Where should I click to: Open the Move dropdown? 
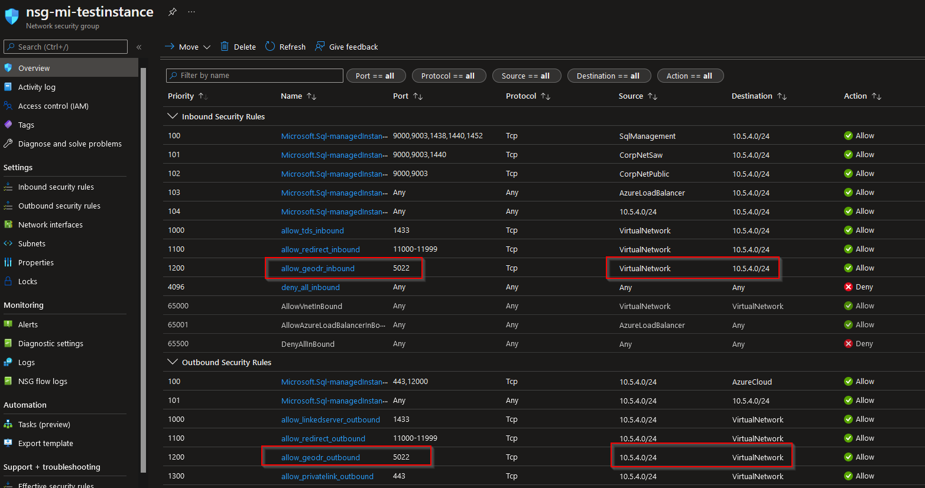point(187,47)
